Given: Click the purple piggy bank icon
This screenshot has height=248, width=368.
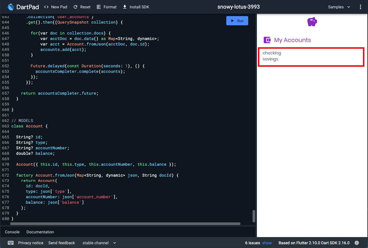Looking at the screenshot, I should coord(312,22).
